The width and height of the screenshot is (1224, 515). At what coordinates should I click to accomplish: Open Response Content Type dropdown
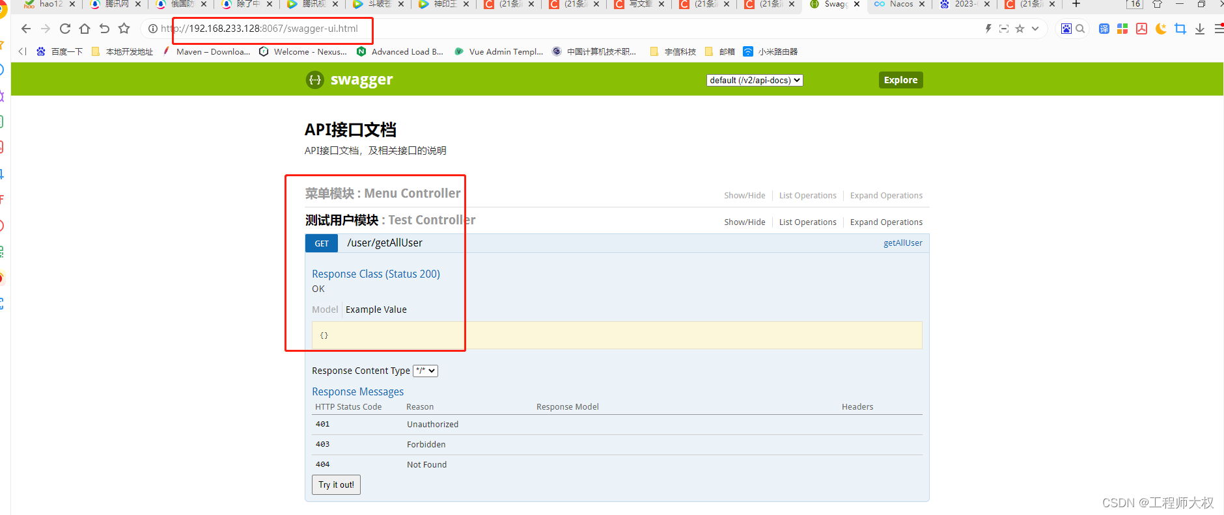426,371
